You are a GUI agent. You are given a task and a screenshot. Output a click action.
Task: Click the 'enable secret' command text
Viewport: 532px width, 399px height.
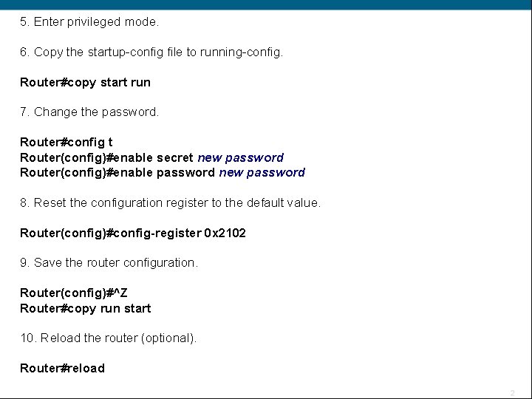pyautogui.click(x=151, y=157)
